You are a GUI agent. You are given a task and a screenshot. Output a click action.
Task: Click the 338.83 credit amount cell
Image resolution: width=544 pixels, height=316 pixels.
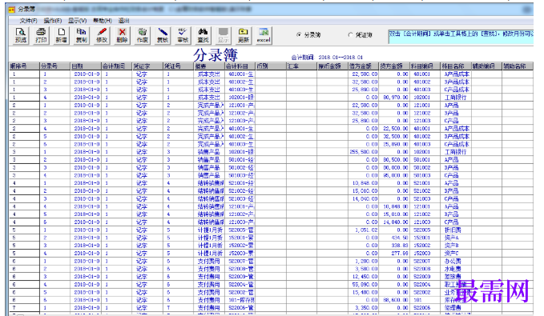tap(393, 246)
